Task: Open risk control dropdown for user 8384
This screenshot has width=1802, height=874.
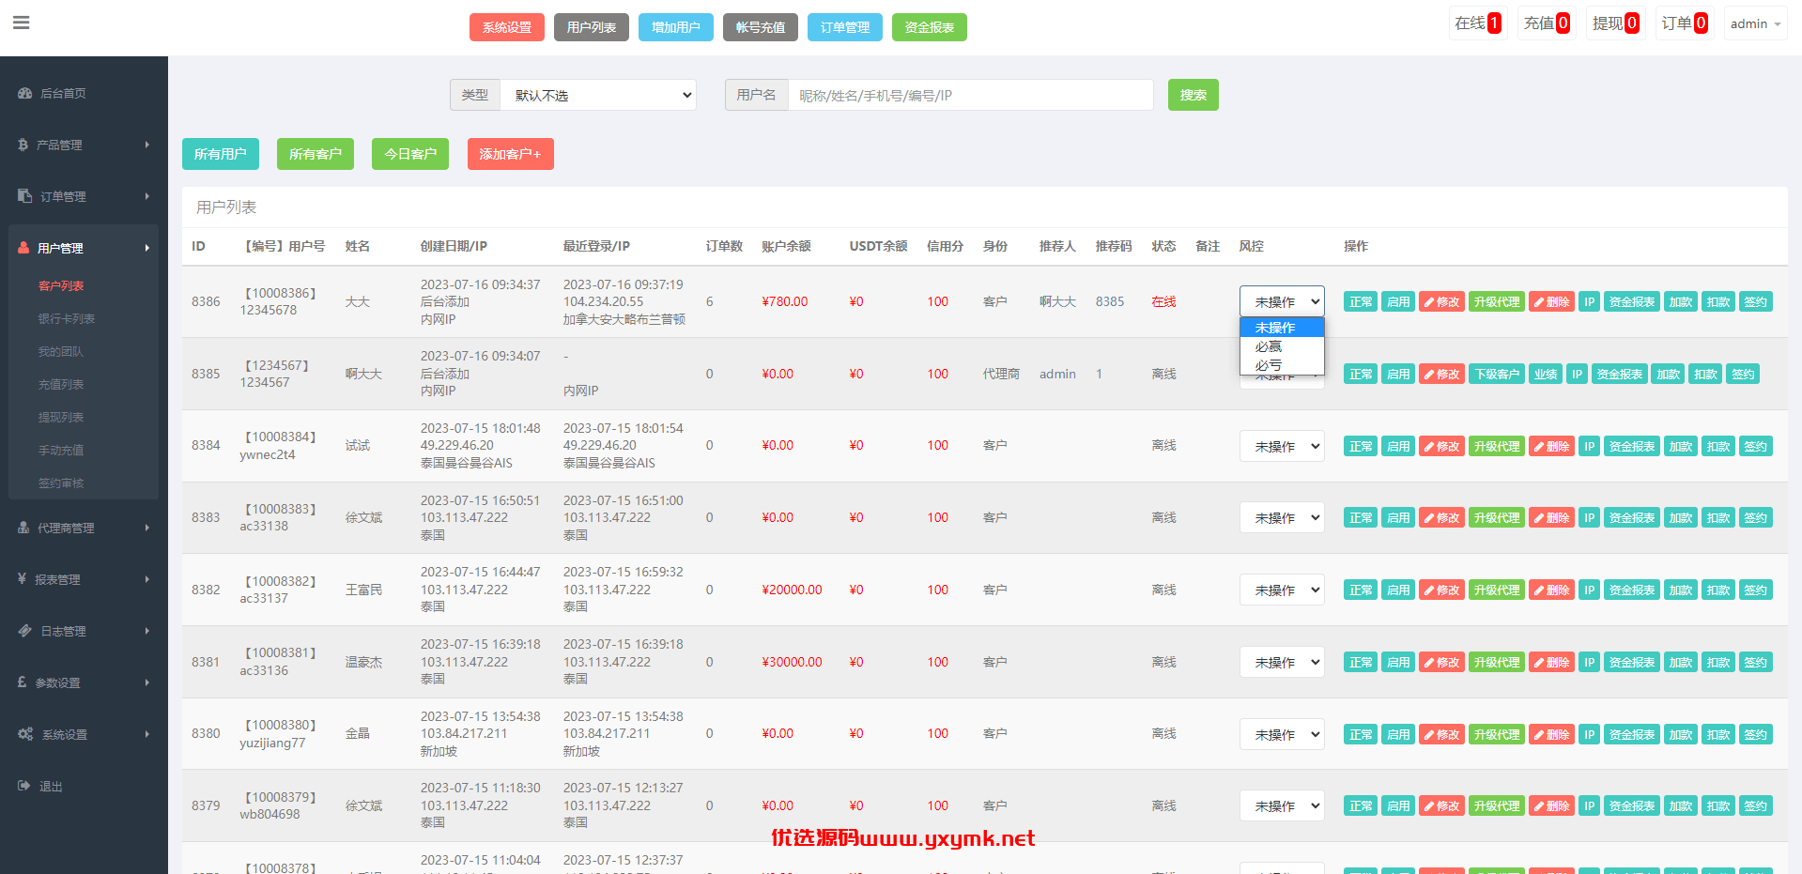Action: (x=1282, y=446)
